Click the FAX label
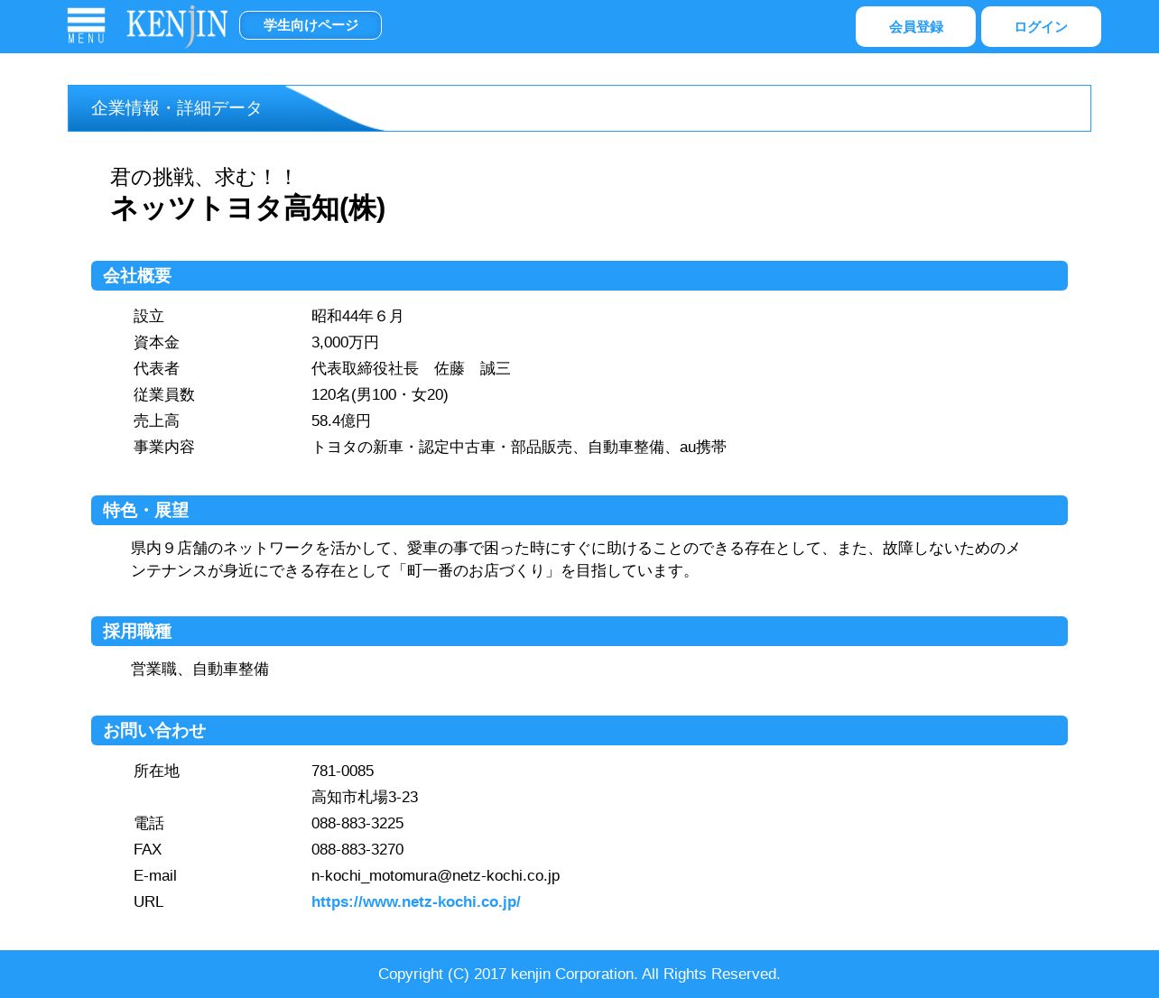Image resolution: width=1159 pixels, height=998 pixels. 148,849
